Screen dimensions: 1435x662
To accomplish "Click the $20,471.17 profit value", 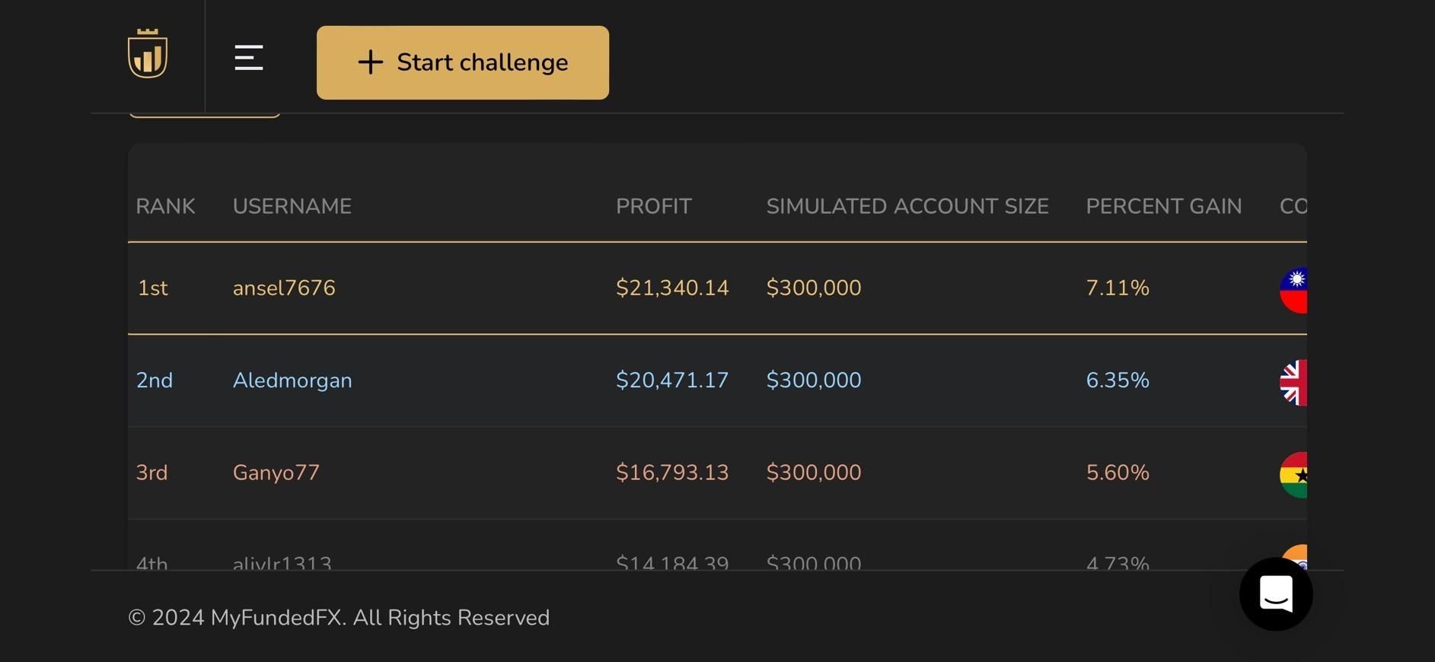I will pyautogui.click(x=672, y=380).
